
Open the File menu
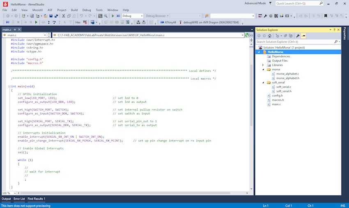click(5, 10)
